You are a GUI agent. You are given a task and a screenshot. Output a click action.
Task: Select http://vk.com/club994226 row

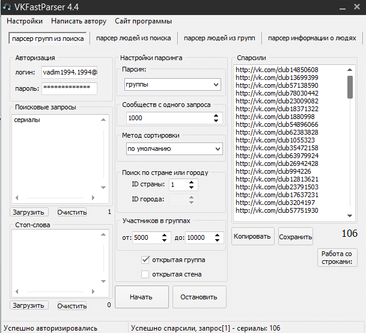(273, 171)
